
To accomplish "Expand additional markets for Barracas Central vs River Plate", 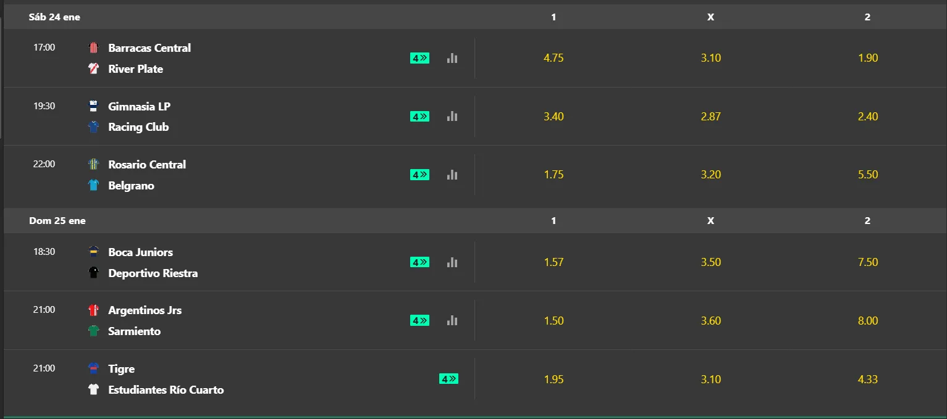I will (419, 57).
